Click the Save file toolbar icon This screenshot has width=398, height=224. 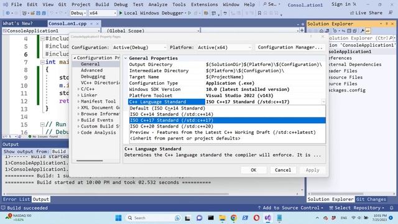[x=38, y=13]
